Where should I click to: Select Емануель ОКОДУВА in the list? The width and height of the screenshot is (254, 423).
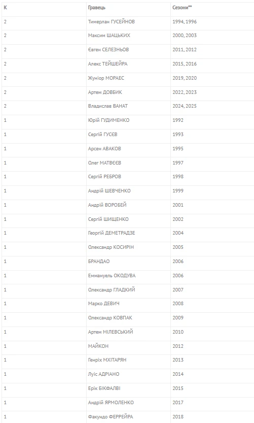coord(112,276)
